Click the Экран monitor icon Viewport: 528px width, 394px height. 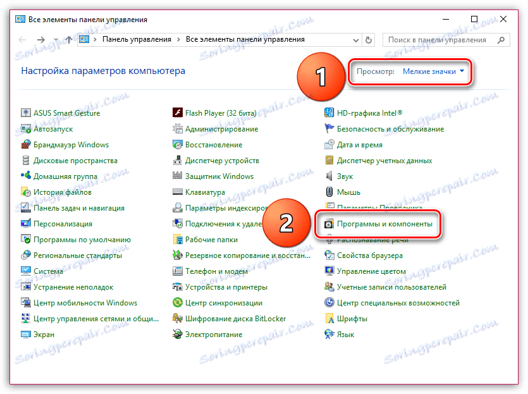pos(25,335)
